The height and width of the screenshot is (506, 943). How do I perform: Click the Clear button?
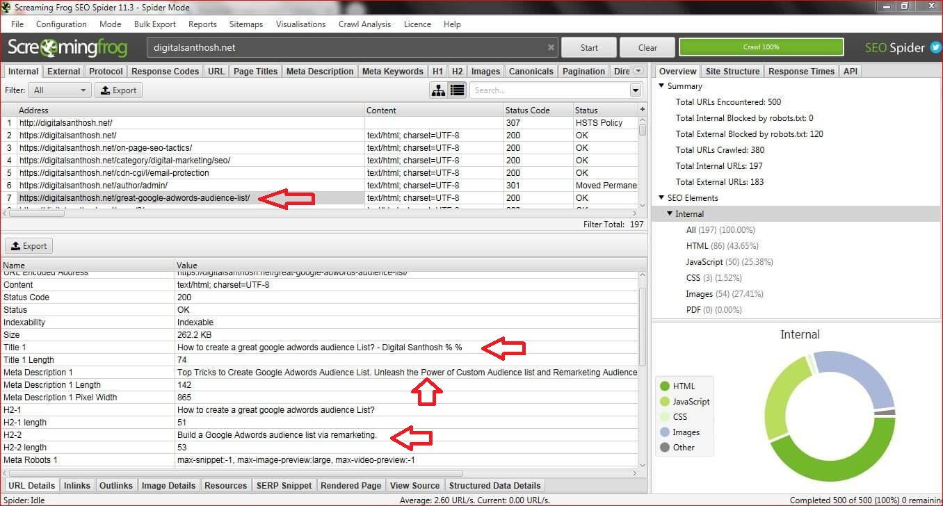[647, 48]
